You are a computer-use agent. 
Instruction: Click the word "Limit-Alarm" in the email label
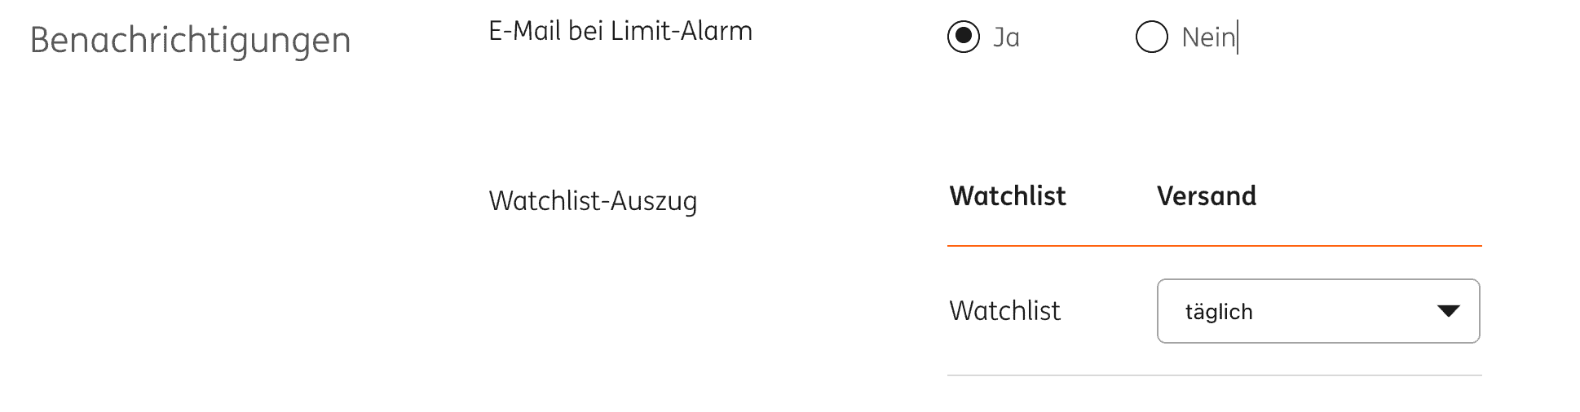click(681, 31)
